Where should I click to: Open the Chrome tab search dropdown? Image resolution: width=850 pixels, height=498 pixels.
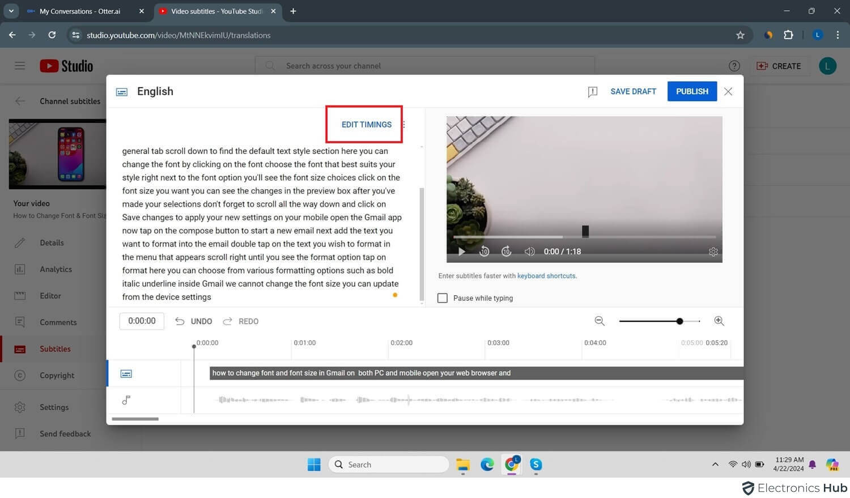point(11,11)
